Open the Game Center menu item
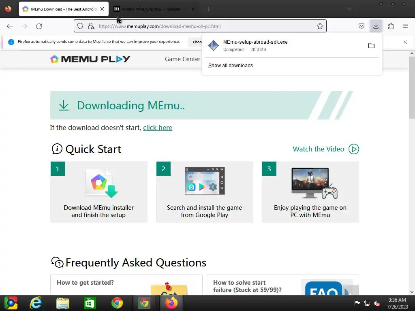This screenshot has width=415, height=311. (182, 59)
